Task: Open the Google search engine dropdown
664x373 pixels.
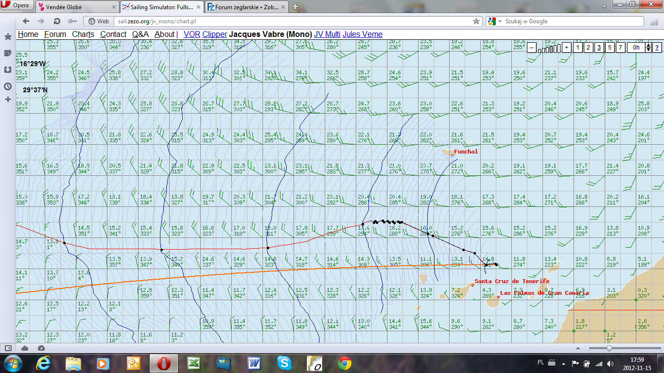Action: (x=495, y=21)
